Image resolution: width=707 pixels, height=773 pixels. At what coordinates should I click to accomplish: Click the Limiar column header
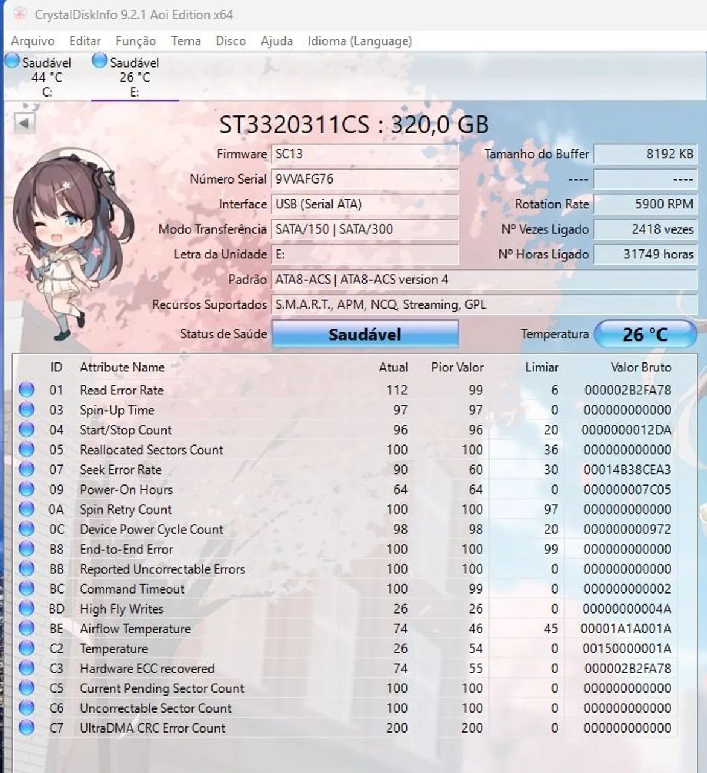click(542, 367)
